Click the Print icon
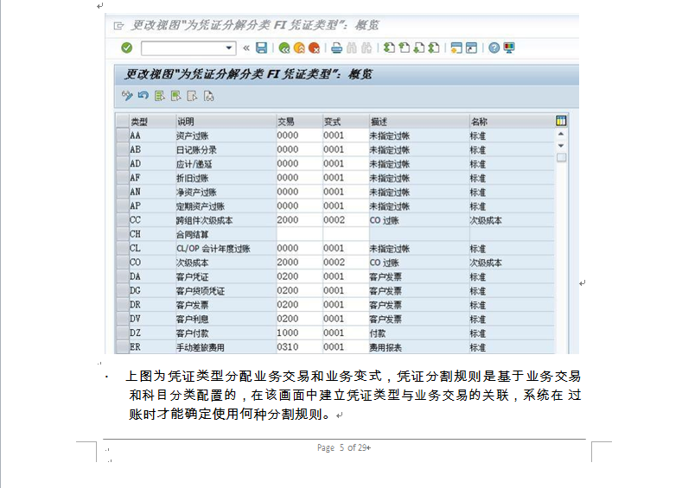The image size is (682, 488). [336, 48]
